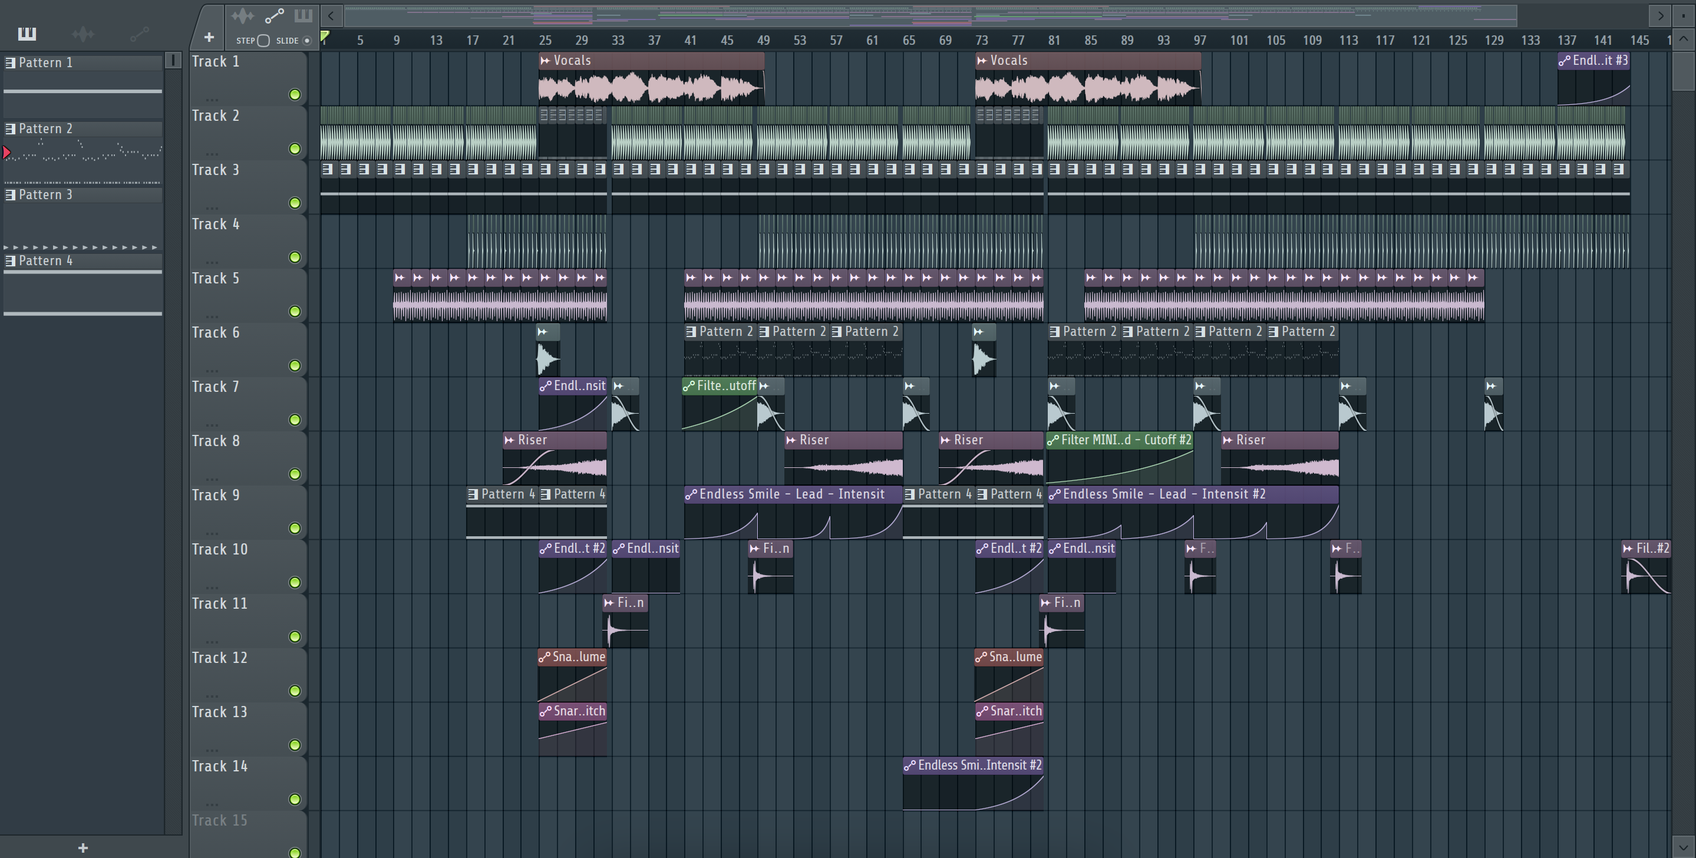1696x858 pixels.
Task: Click the Track 4 header label
Action: (216, 225)
